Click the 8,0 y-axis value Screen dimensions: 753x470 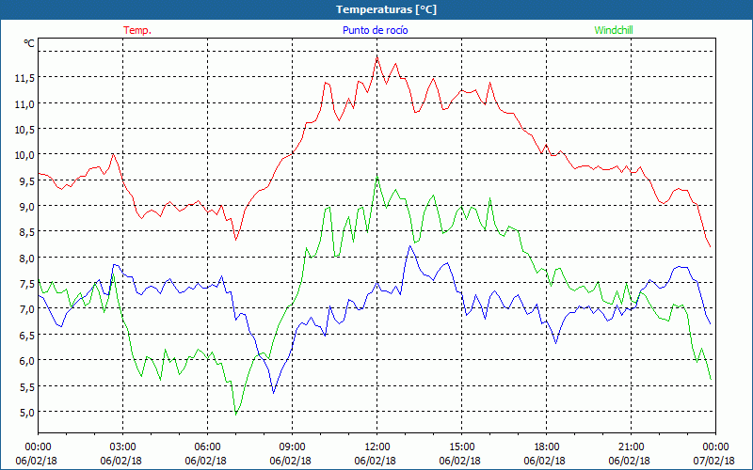[26, 258]
